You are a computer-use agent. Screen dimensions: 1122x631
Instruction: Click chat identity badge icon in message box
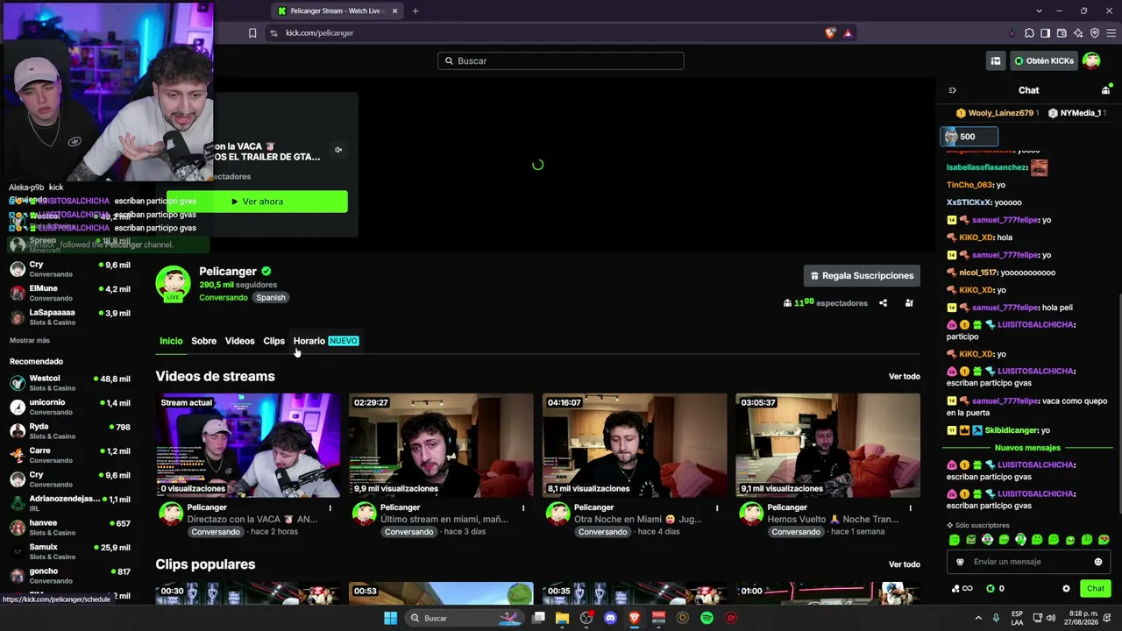960,562
